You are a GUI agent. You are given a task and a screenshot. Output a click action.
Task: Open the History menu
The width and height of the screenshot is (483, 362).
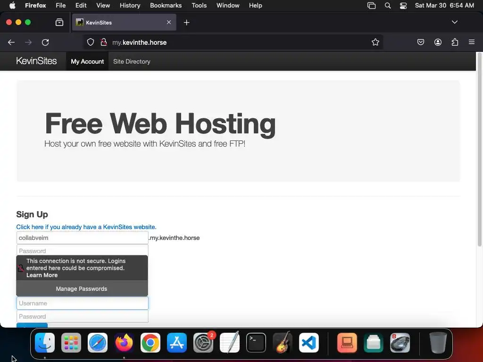[x=130, y=6]
